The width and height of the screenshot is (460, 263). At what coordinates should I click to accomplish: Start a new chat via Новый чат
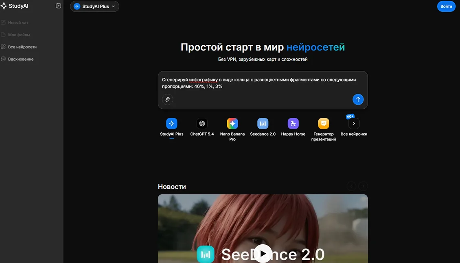pyautogui.click(x=18, y=23)
